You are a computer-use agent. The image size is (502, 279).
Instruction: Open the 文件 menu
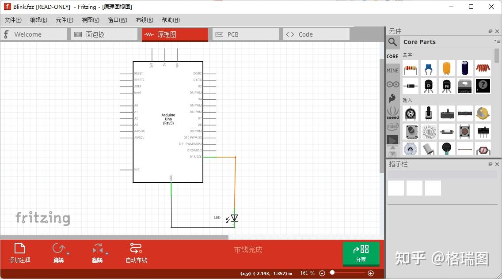pyautogui.click(x=13, y=20)
